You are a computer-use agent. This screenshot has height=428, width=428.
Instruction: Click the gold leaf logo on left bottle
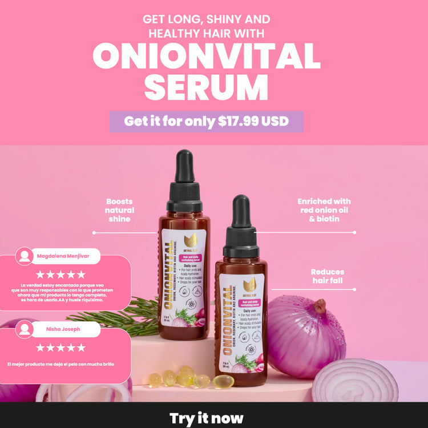point(190,240)
